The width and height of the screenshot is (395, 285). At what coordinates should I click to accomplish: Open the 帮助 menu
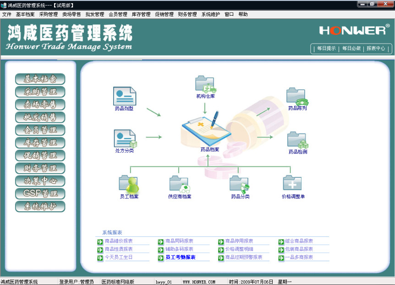243,14
